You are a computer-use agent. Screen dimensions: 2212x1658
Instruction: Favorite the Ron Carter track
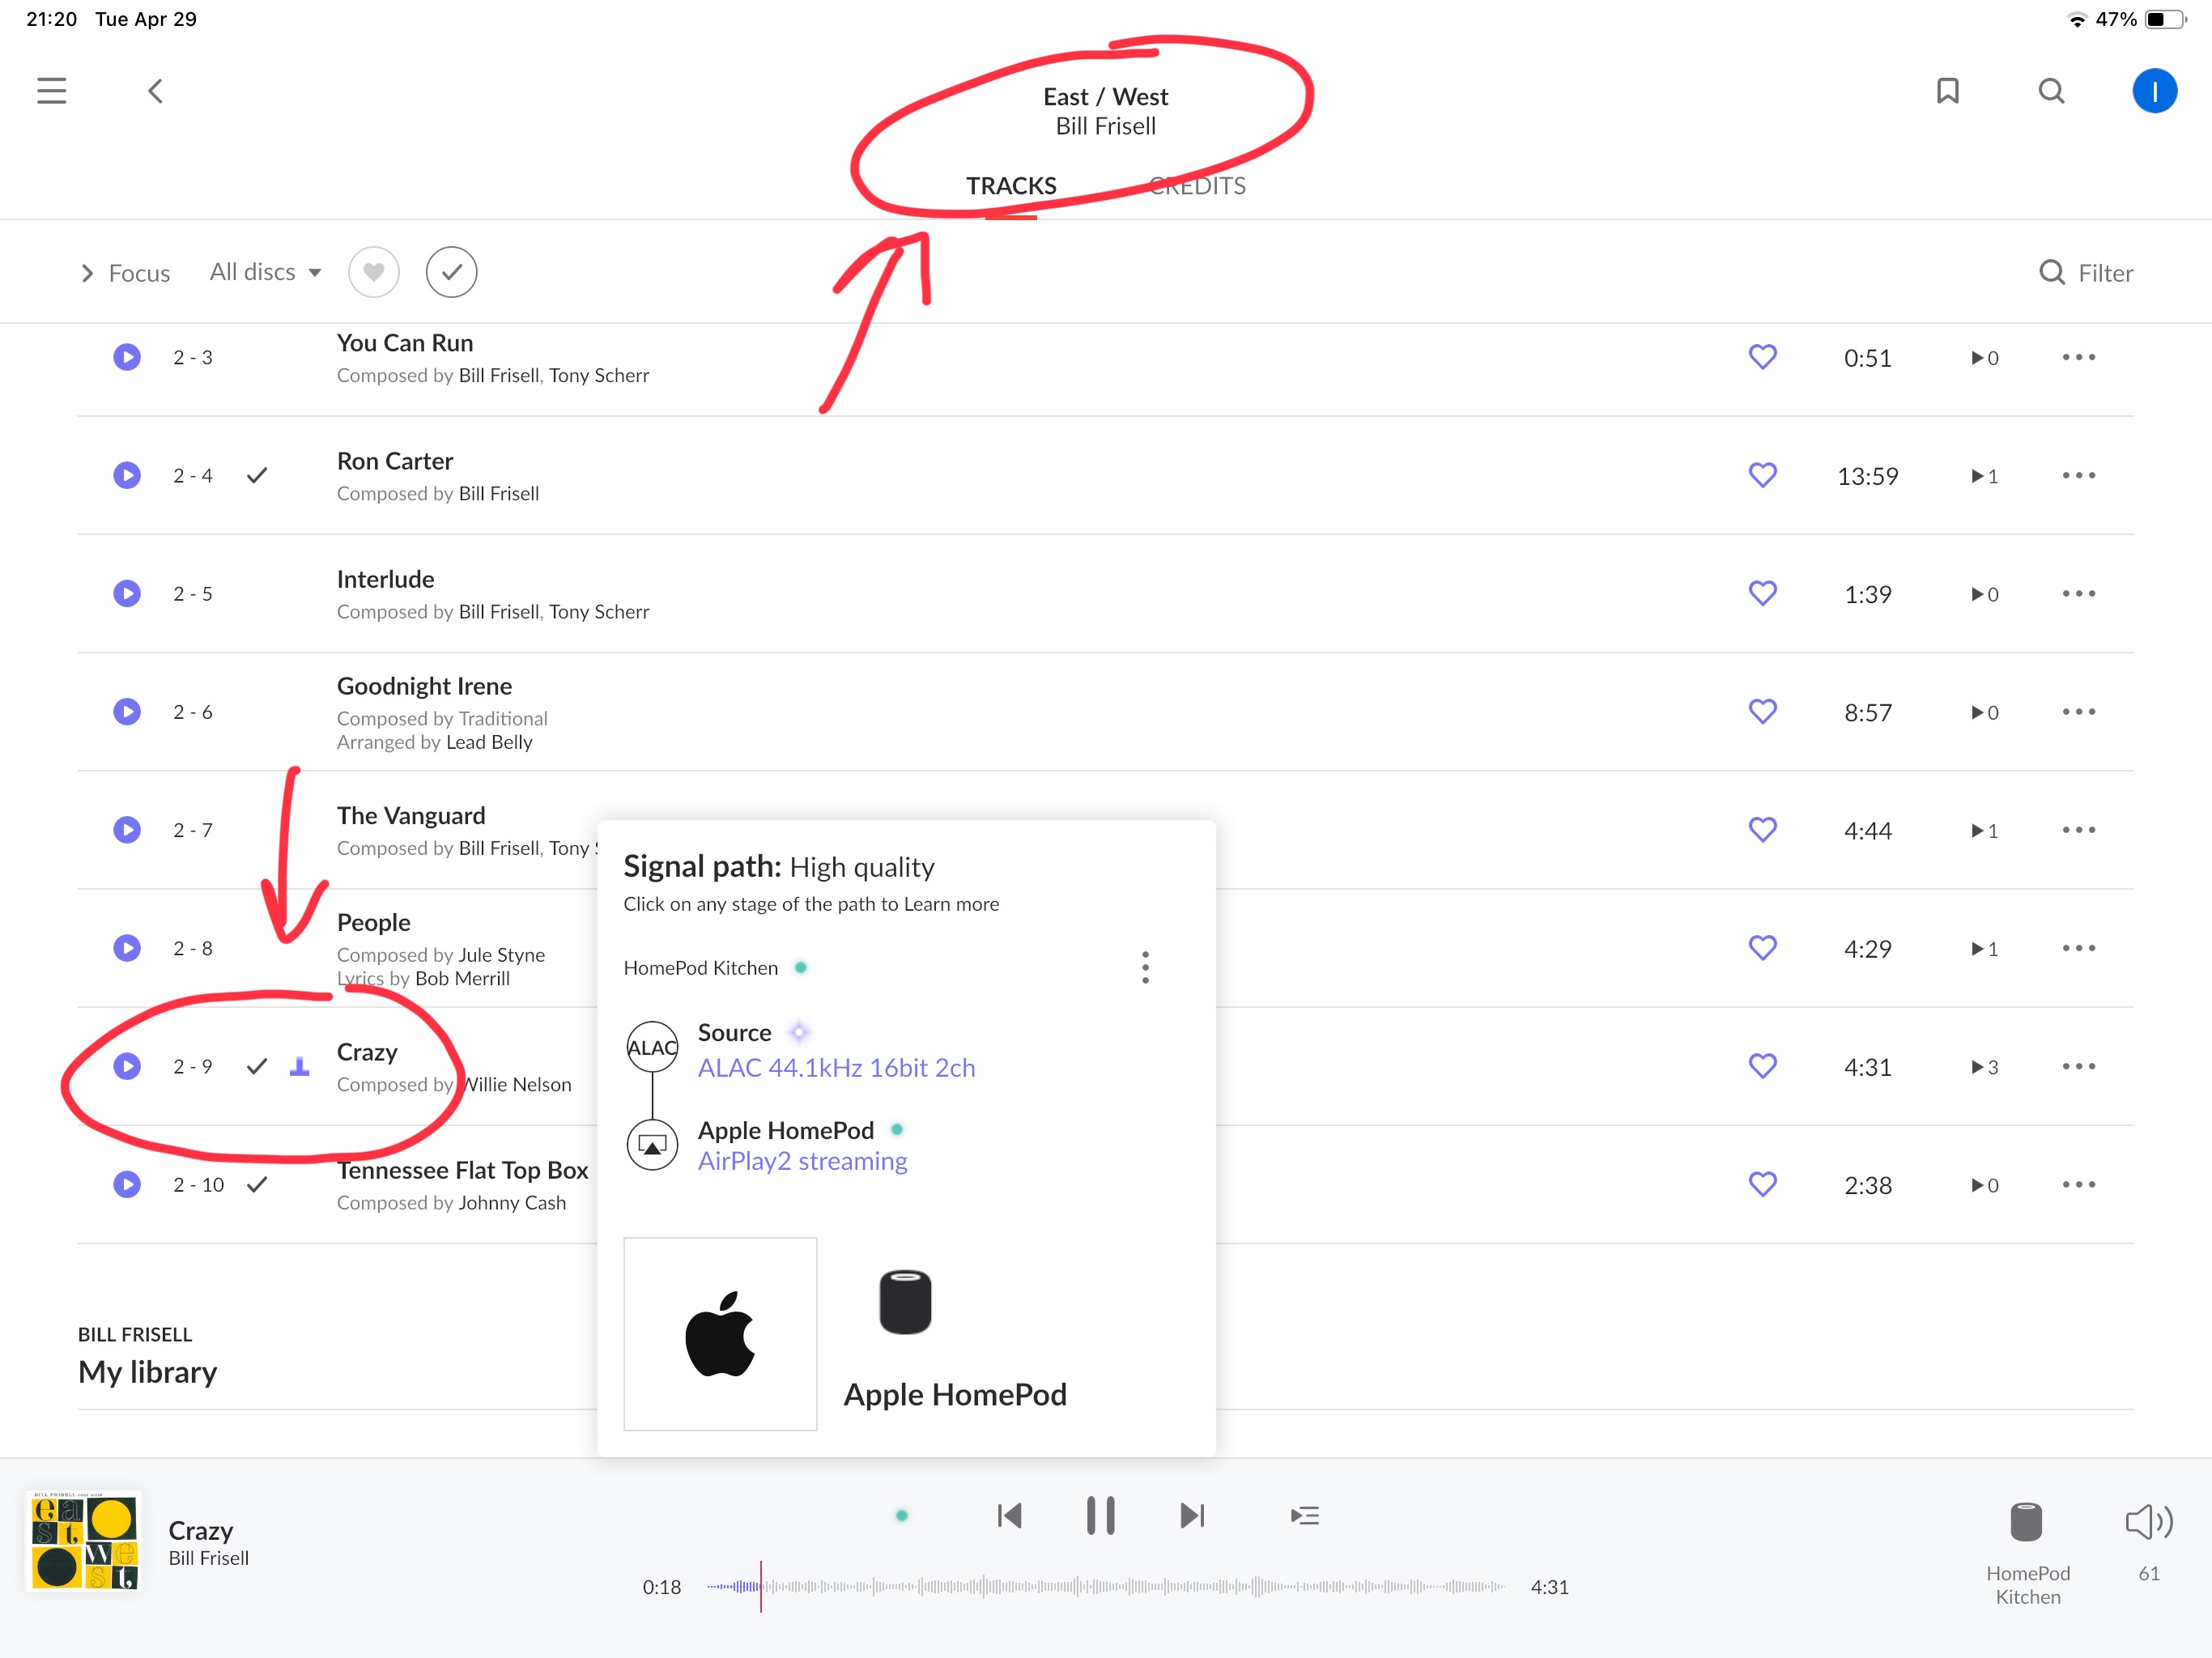[x=1762, y=475]
